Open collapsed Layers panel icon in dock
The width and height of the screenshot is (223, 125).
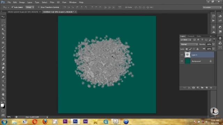tap(220, 38)
